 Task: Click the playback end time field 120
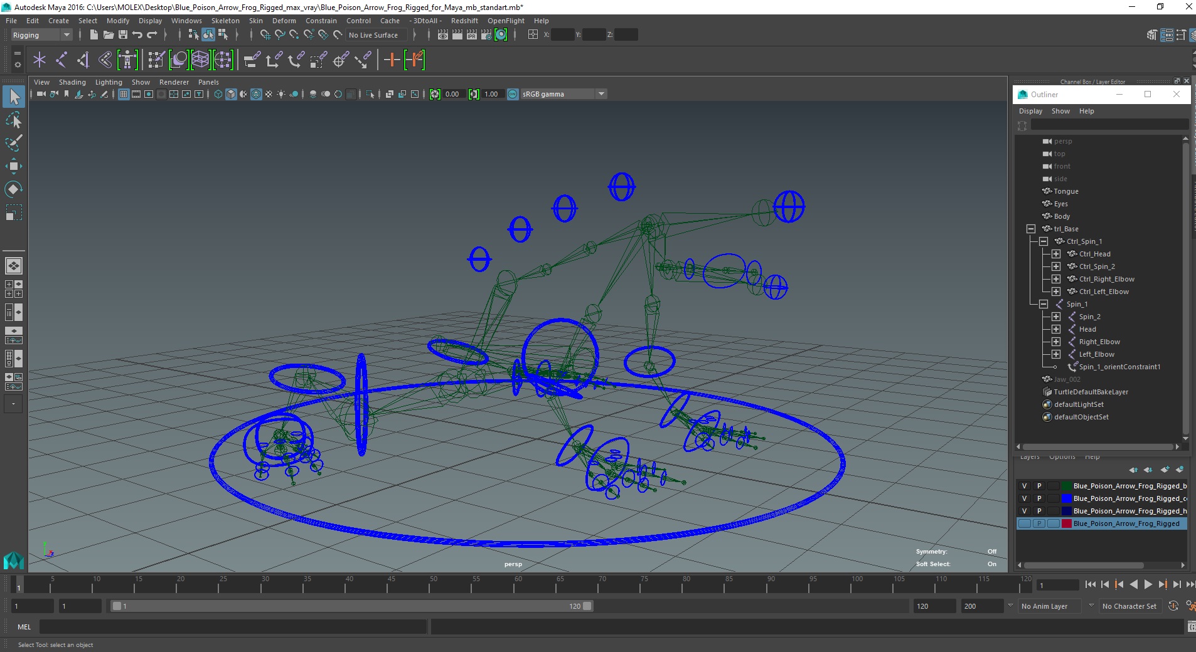pos(934,606)
